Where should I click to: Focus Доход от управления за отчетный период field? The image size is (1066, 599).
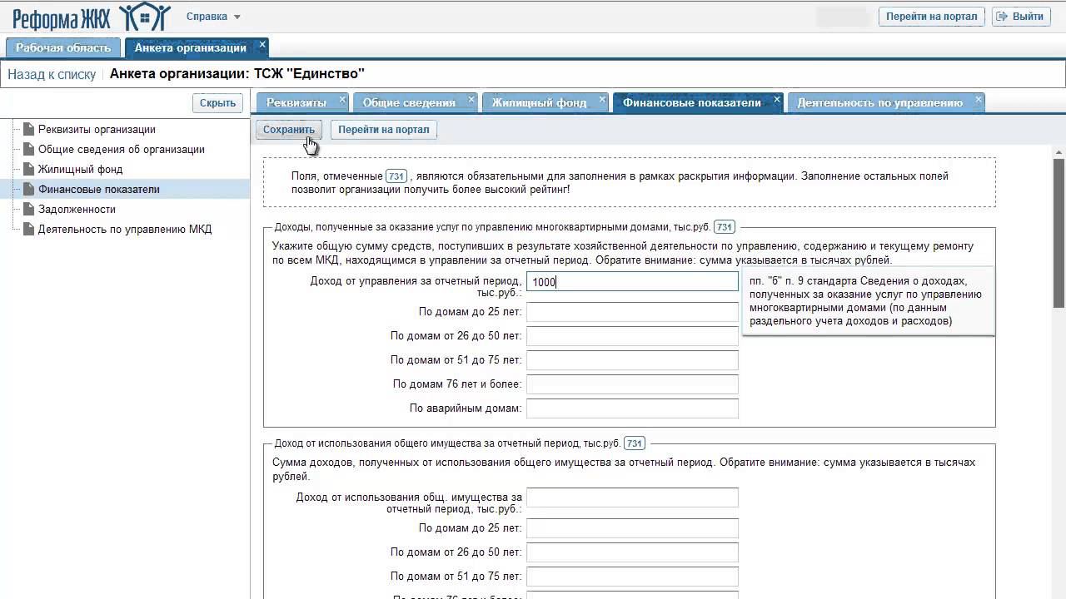pos(632,282)
